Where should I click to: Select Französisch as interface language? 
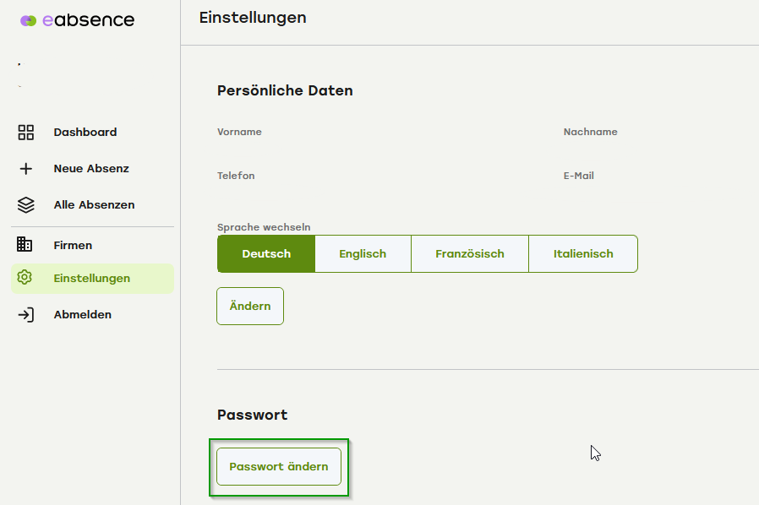pos(469,253)
